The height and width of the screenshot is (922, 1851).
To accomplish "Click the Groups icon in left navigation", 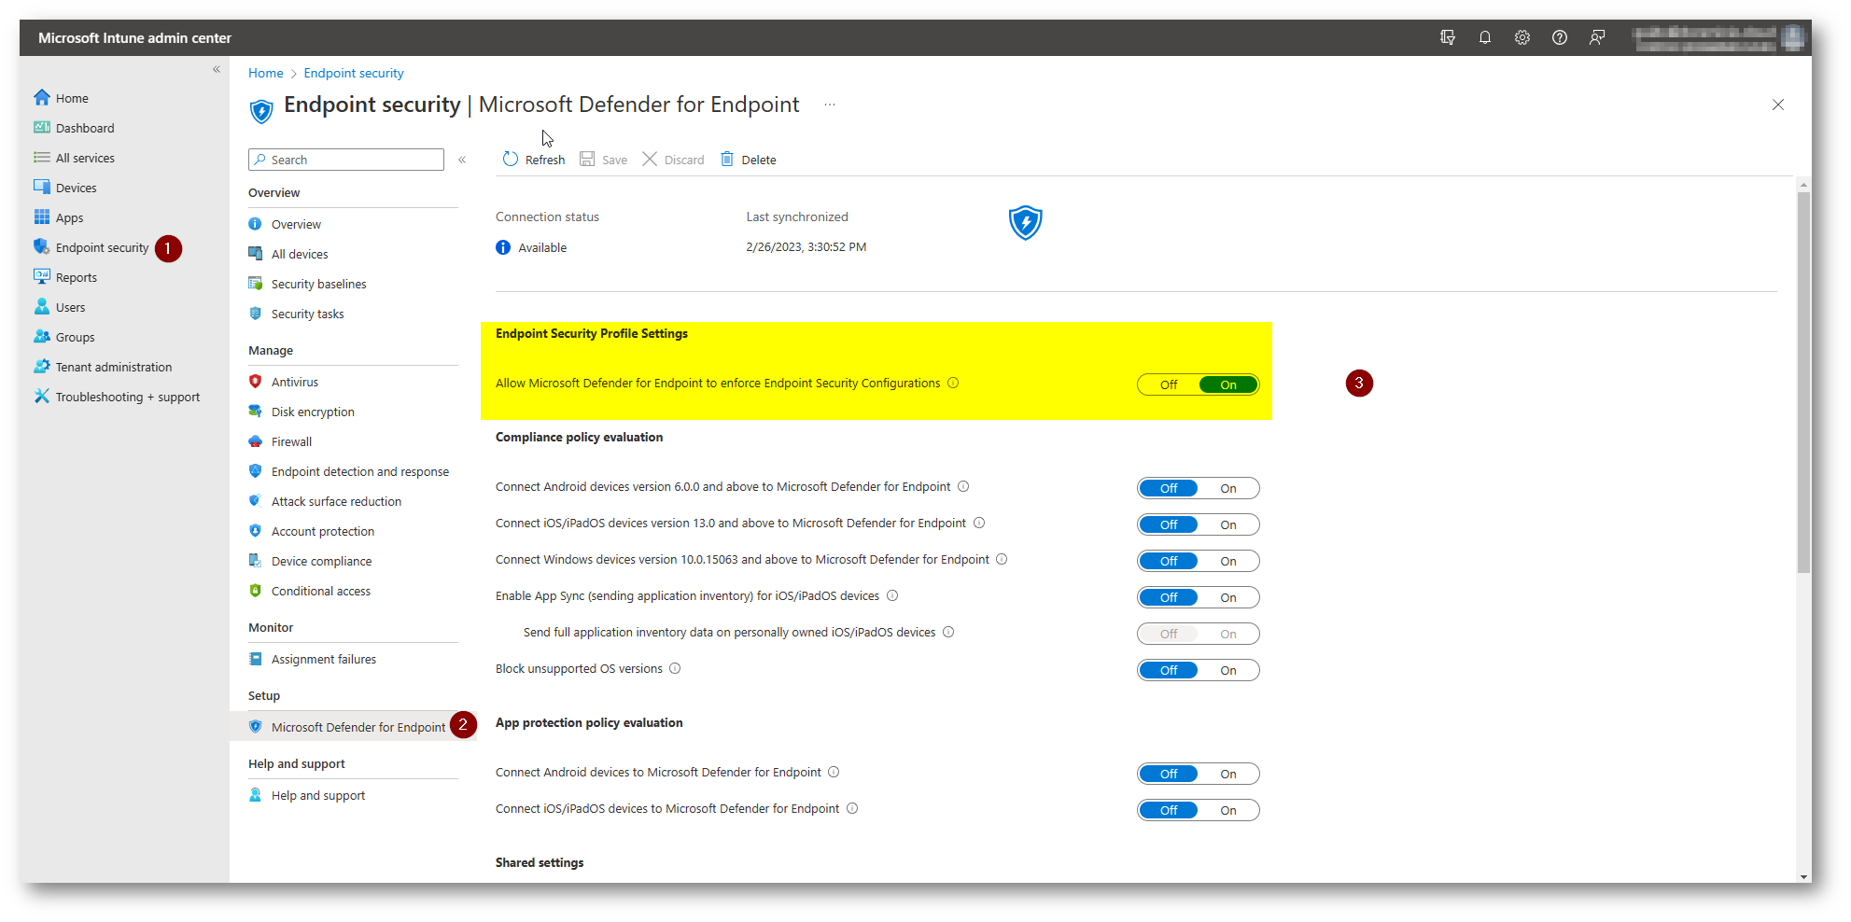I will click(x=42, y=336).
